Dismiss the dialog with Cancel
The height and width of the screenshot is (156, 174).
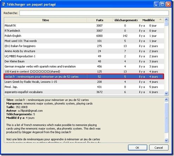[159, 148]
